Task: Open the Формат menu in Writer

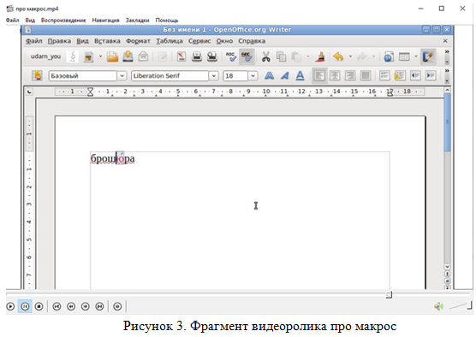Action: tap(138, 41)
